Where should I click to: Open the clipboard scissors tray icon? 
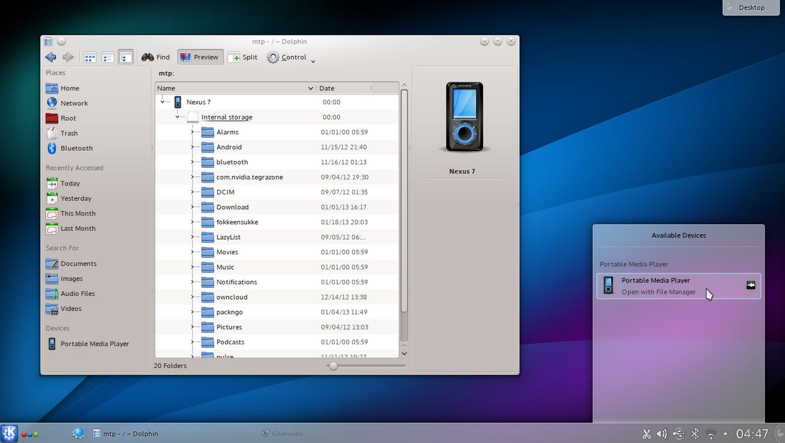(x=646, y=434)
